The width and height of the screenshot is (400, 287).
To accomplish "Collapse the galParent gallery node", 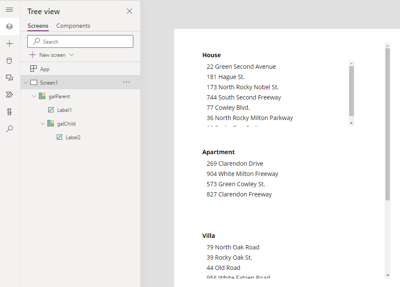I will [34, 96].
